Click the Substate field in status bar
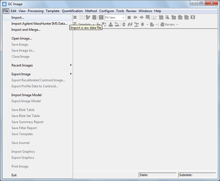Viewport: 220px width, 181px height. click(x=197, y=175)
